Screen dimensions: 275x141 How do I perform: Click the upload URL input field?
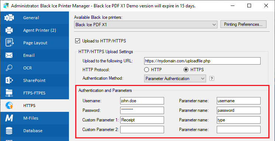click(x=202, y=61)
